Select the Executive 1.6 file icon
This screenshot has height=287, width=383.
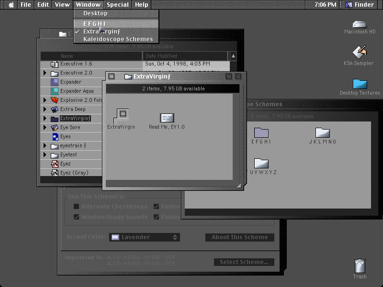click(54, 64)
